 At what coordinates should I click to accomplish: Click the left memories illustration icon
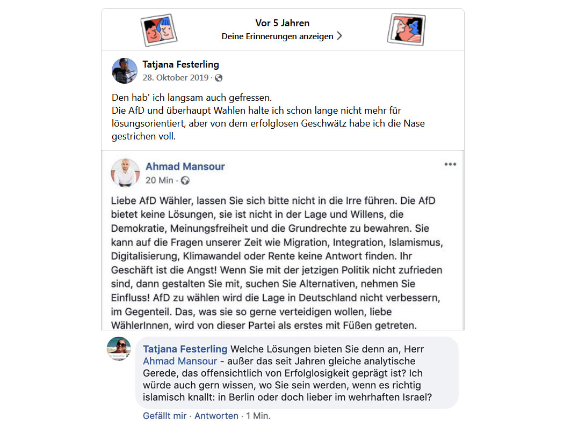coord(158,30)
